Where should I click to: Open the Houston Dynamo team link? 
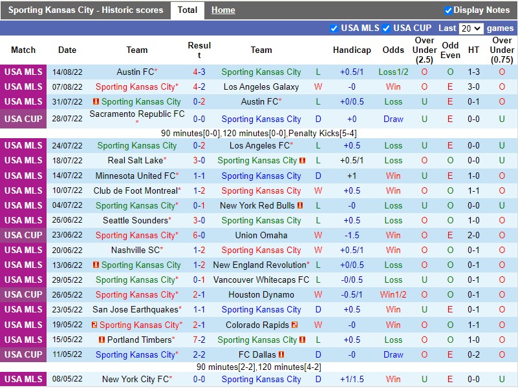[261, 294]
